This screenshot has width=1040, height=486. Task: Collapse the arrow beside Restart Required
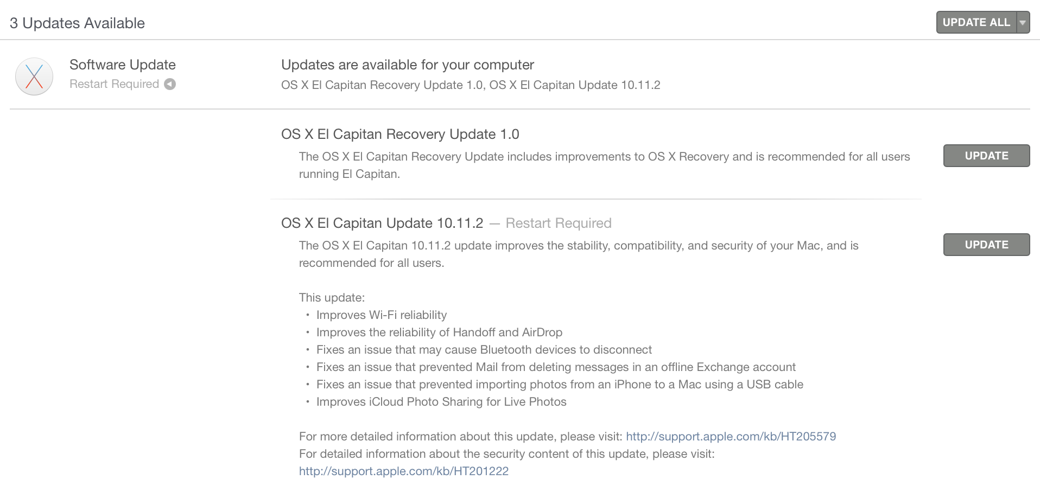tap(170, 84)
